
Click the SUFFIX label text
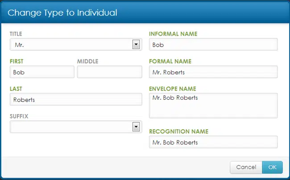pyautogui.click(x=19, y=116)
